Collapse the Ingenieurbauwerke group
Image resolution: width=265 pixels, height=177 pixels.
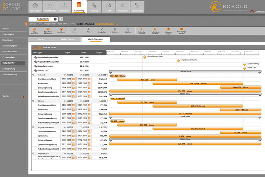[x=34, y=127]
